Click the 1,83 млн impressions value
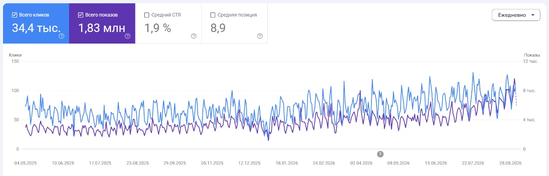This screenshot has width=549, height=176. tap(102, 28)
